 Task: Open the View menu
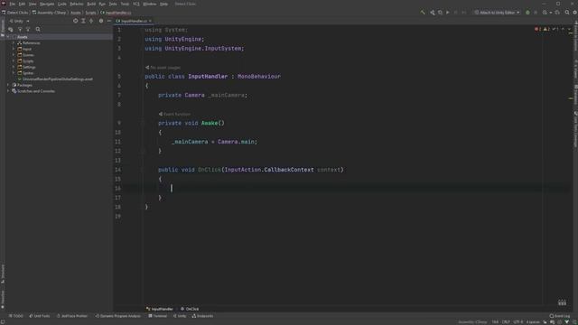point(33,4)
